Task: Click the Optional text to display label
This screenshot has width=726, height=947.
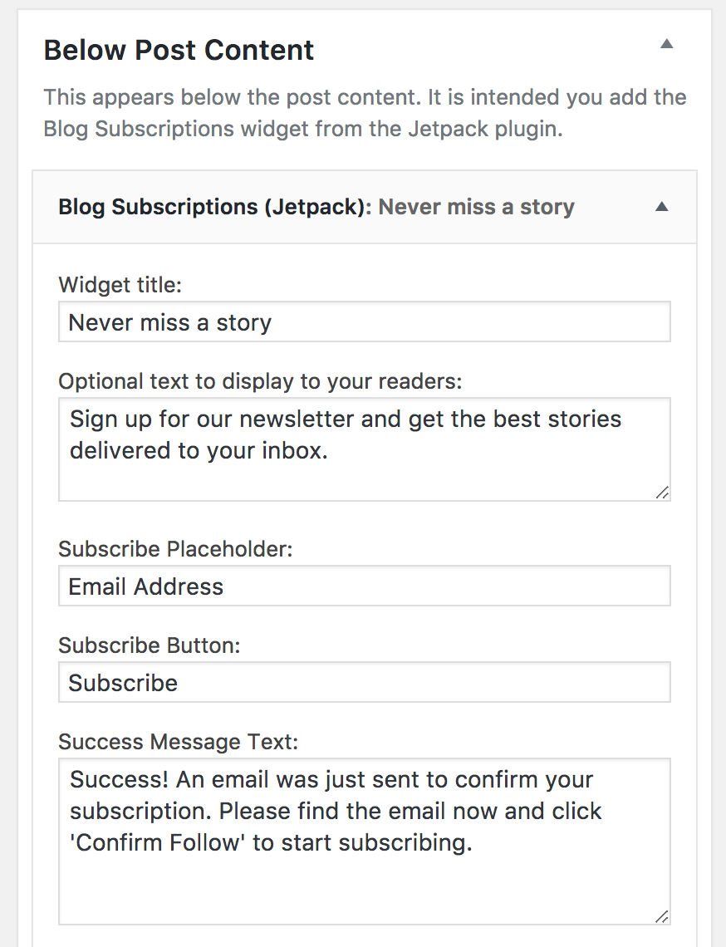Action: (260, 381)
